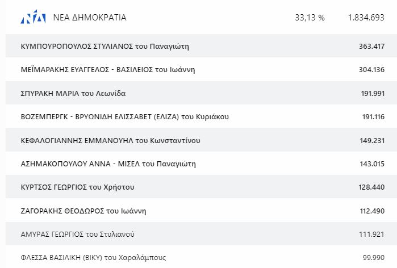Click the ΝΕΑ ΔΗΜΟΚΡΑΤΙΑ party name header

(x=89, y=18)
